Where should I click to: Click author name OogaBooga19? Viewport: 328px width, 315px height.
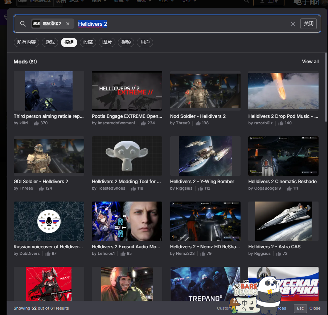click(x=267, y=188)
